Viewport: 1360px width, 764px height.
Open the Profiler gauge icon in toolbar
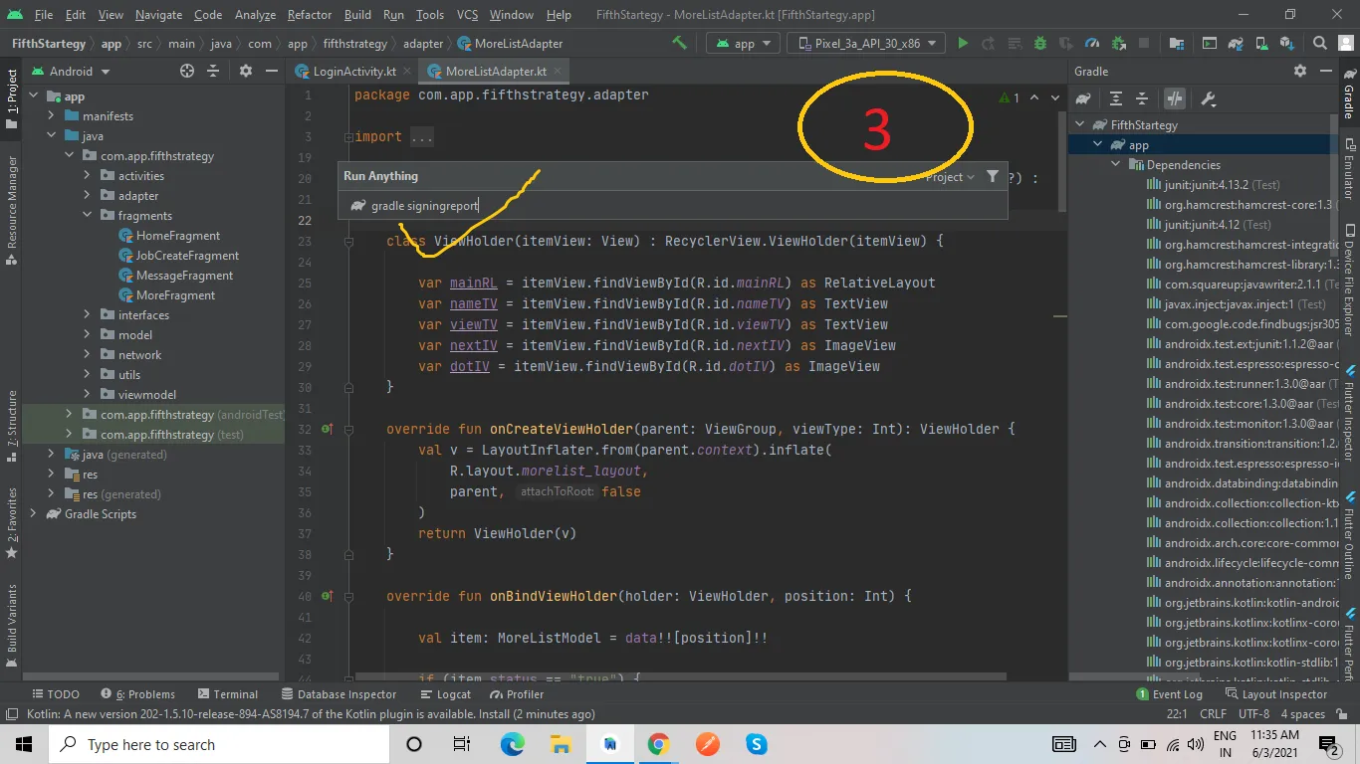[1092, 44]
